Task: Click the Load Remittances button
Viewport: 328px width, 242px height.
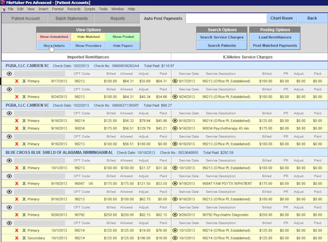Action: (275, 37)
